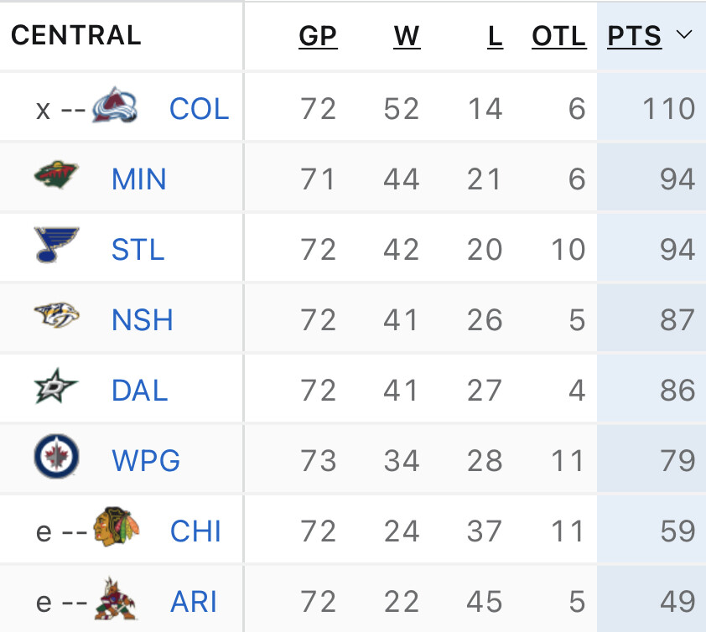Viewport: 706px width, 632px height.
Task: Click the Nashville Predators logo icon
Action: click(x=57, y=317)
